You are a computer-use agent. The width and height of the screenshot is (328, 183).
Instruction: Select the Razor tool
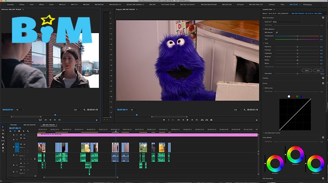tap(3, 138)
